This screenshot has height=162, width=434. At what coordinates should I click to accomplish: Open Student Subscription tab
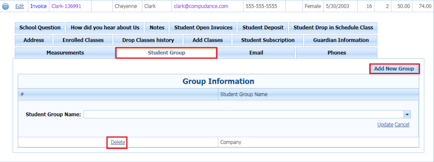tap(268, 40)
